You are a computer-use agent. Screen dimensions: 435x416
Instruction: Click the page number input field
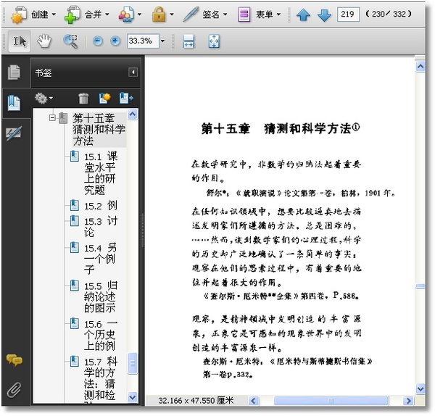(x=348, y=14)
